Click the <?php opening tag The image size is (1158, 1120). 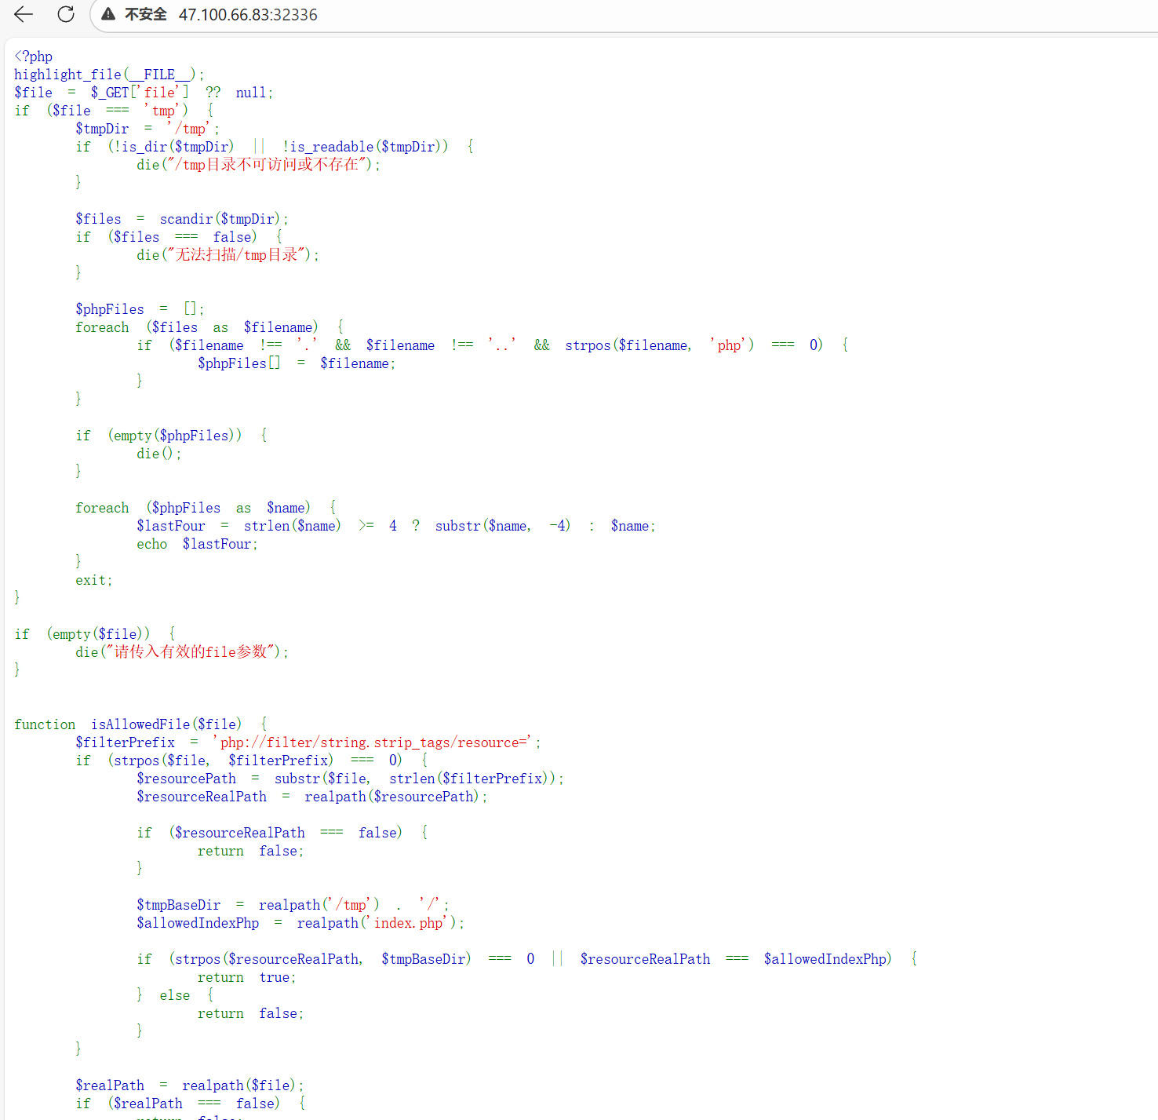click(x=33, y=56)
